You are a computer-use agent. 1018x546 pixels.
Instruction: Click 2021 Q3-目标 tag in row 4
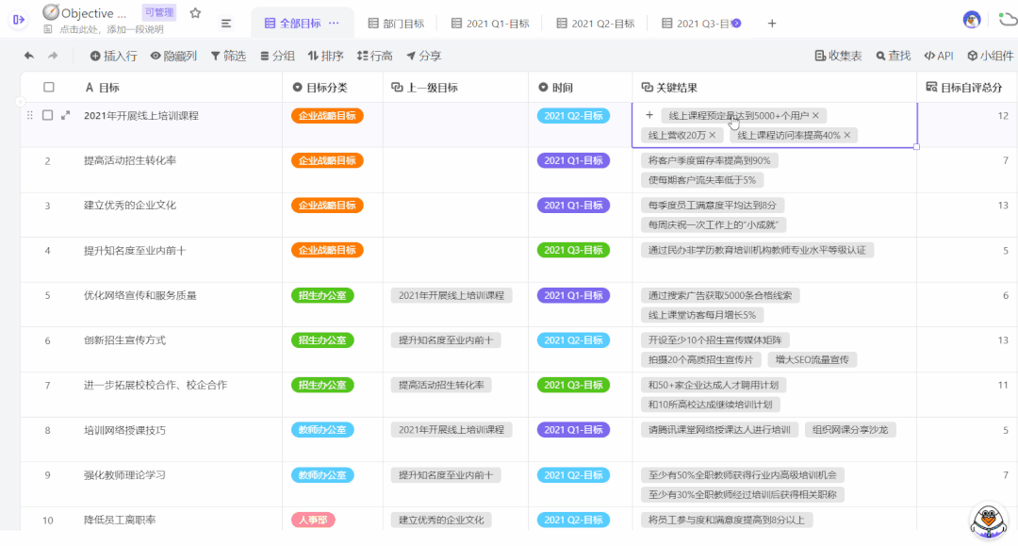pos(573,250)
